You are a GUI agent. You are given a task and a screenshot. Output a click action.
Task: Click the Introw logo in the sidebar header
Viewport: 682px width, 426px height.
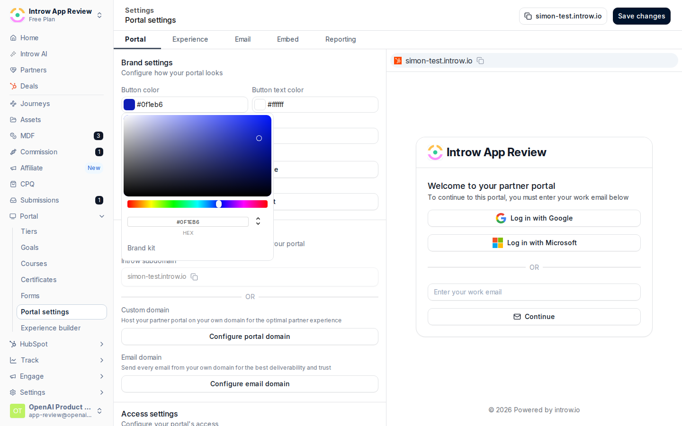(18, 15)
